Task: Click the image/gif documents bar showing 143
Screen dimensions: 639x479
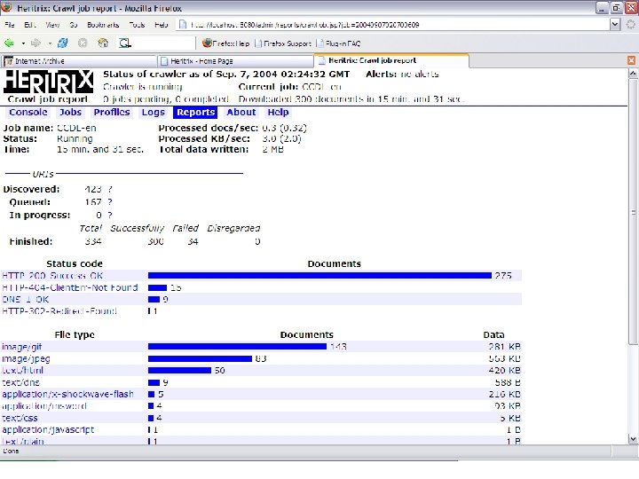Action: [x=237, y=347]
